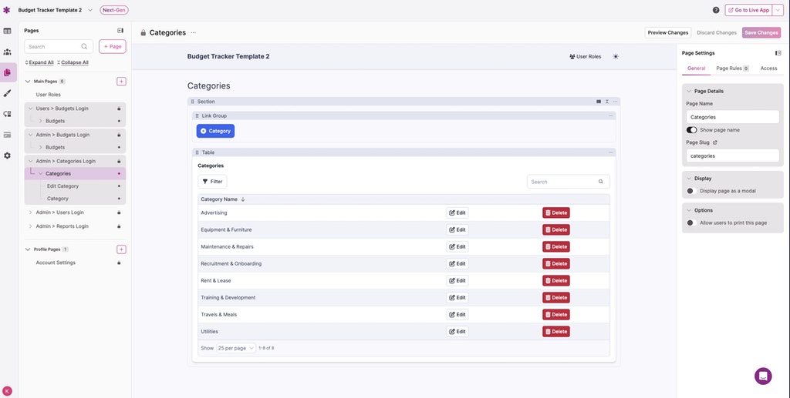Click the help question mark icon
The height and width of the screenshot is (398, 790).
pyautogui.click(x=716, y=10)
